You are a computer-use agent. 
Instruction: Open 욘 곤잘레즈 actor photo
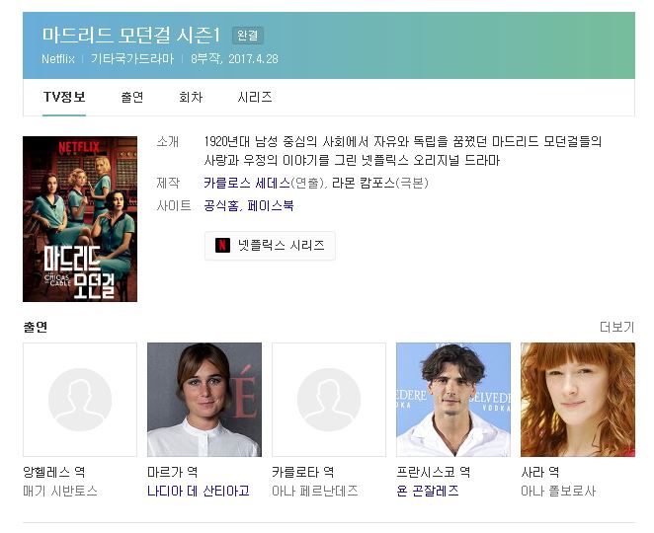(453, 400)
